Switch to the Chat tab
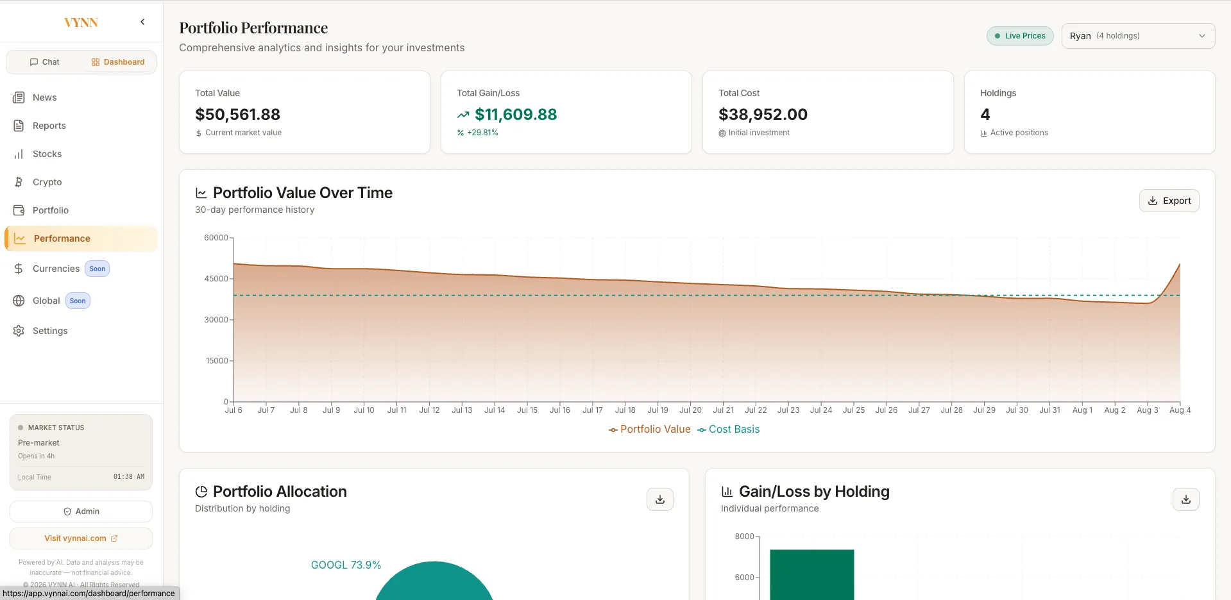 44,62
